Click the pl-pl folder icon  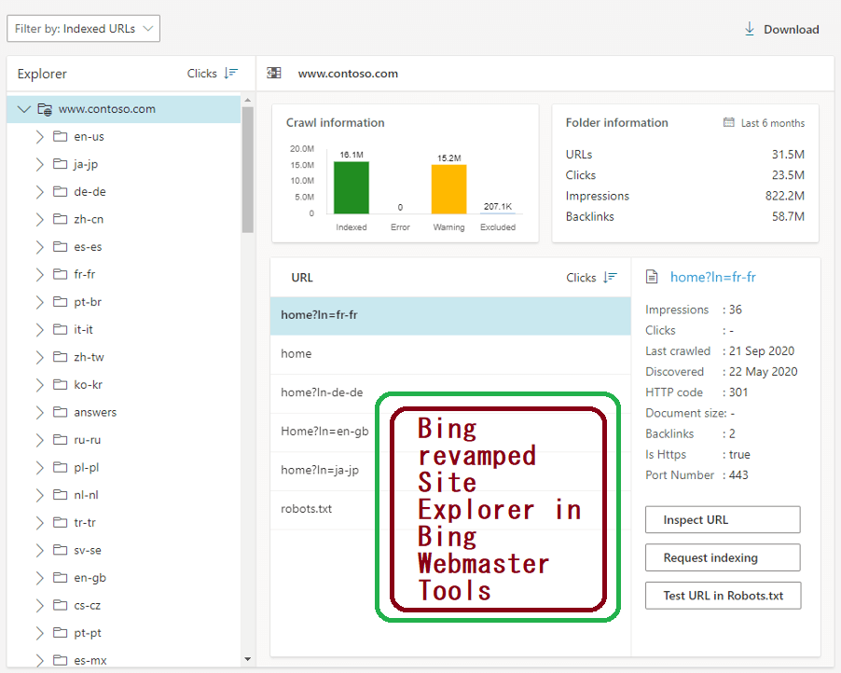(60, 467)
